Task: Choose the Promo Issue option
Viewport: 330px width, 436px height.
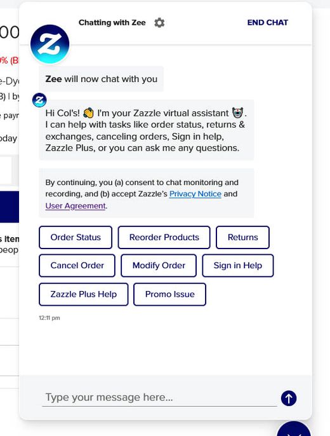Action: point(170,294)
